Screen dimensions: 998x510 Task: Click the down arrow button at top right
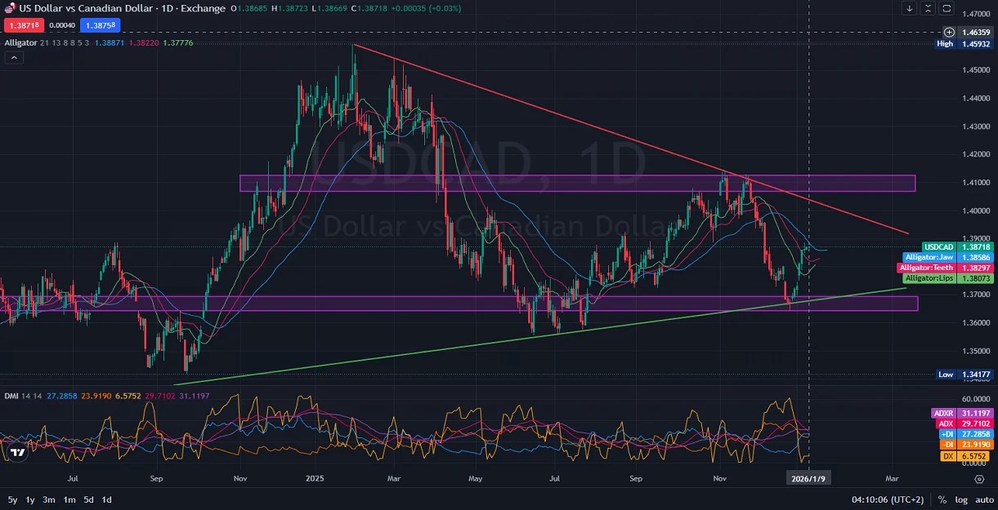[909, 8]
